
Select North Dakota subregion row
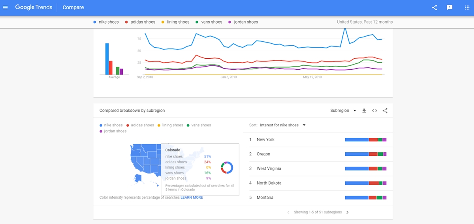pos(318,183)
